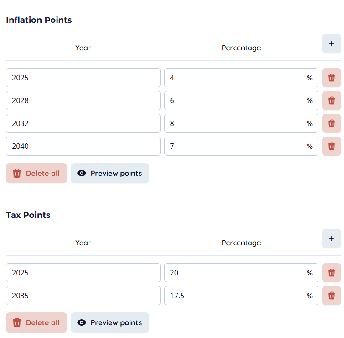Focus the 8 percent inflation field
Viewport: 344px width, 338px height.
point(235,123)
